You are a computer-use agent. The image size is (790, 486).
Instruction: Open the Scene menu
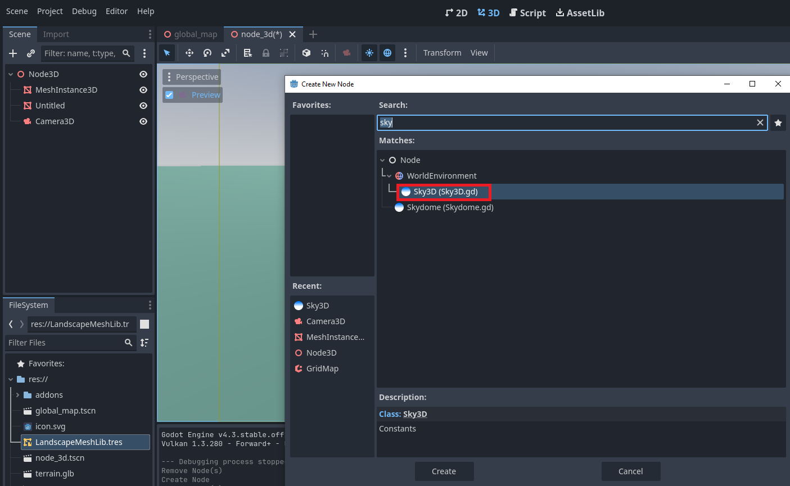(17, 11)
